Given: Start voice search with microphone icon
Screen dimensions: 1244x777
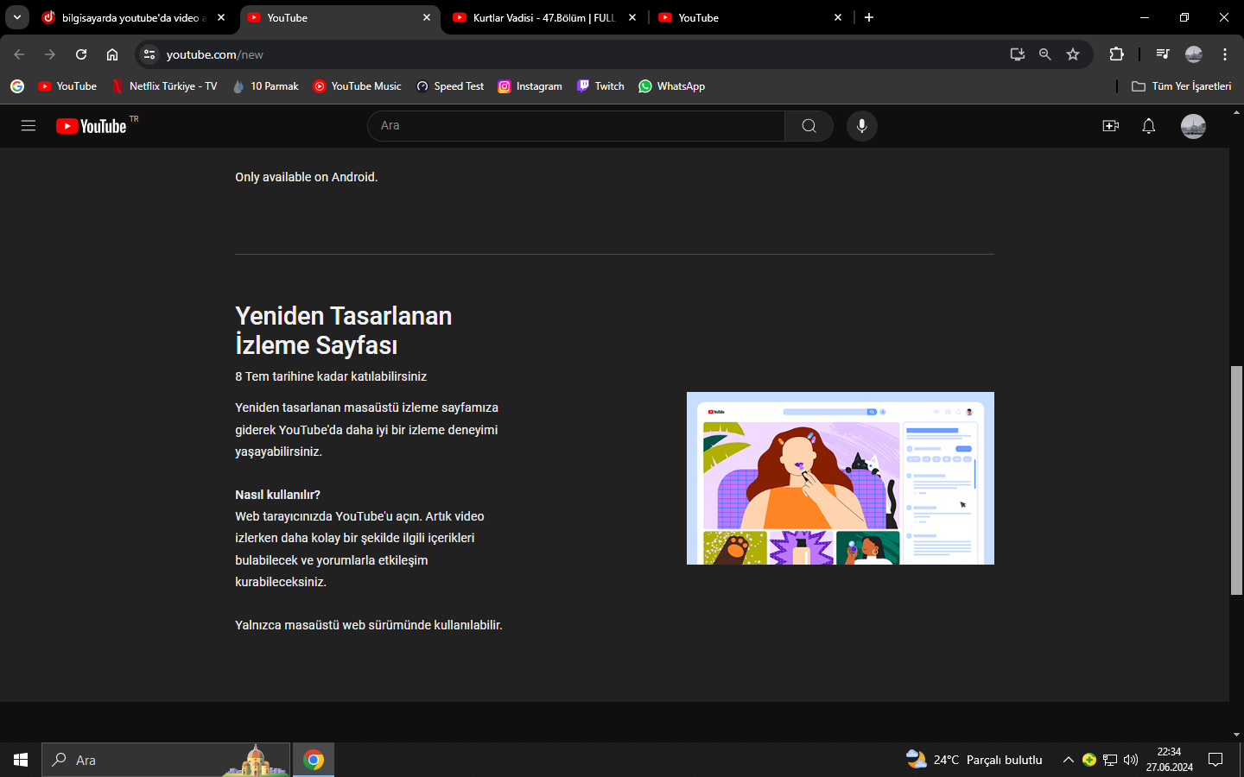Looking at the screenshot, I should [x=862, y=126].
